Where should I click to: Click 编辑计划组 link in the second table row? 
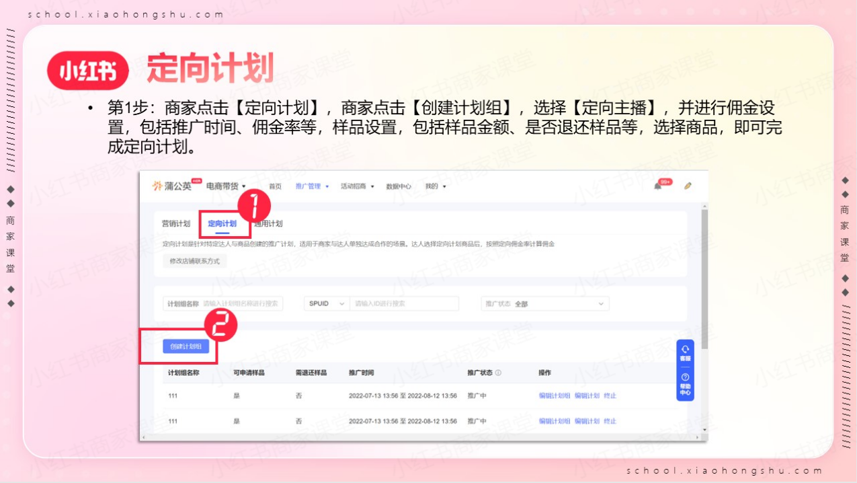pos(555,421)
